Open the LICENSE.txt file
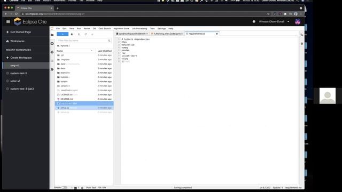Image resolution: width=342 pixels, height=192 pixels. 84,95
